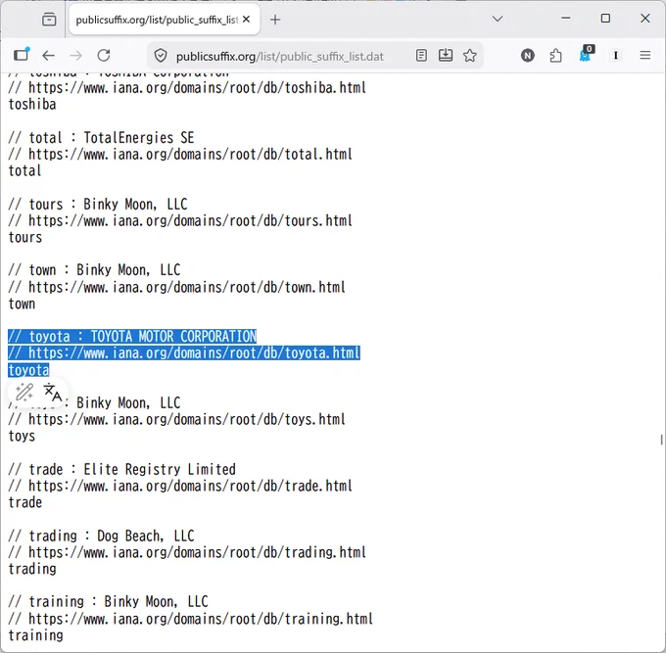Click the tracking protection shield icon

[x=161, y=56]
